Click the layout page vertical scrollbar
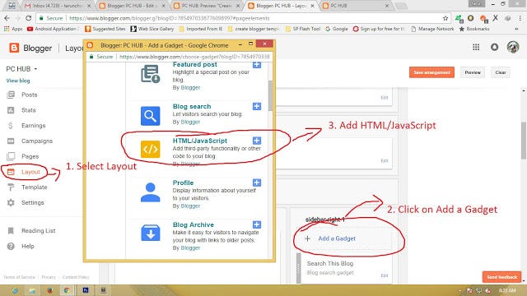Viewport: 527px width, 296px height. (524, 141)
